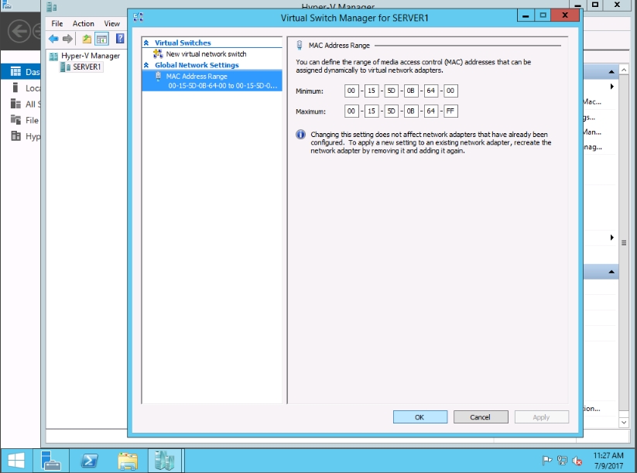This screenshot has height=473, width=637.
Task: Open File Explorer from the taskbar
Action: click(x=128, y=461)
